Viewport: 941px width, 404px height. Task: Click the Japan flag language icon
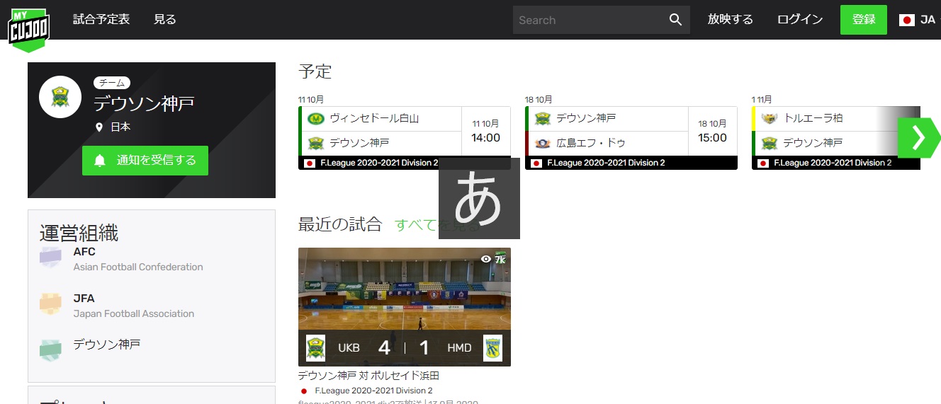tap(906, 20)
